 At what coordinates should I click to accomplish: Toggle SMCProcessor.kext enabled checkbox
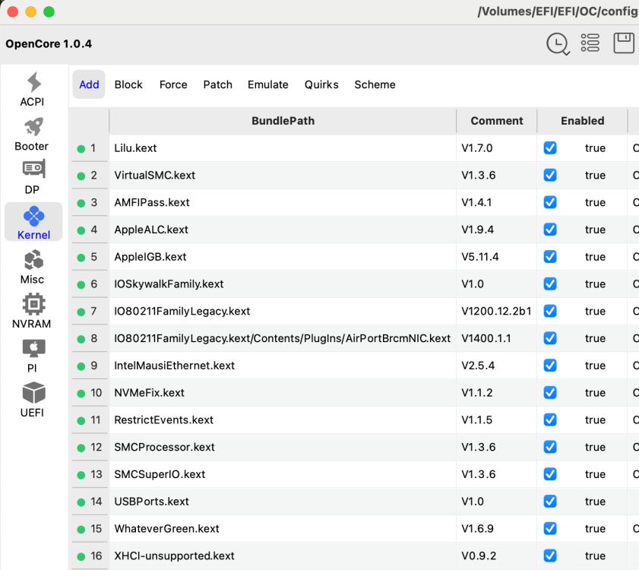(x=550, y=447)
